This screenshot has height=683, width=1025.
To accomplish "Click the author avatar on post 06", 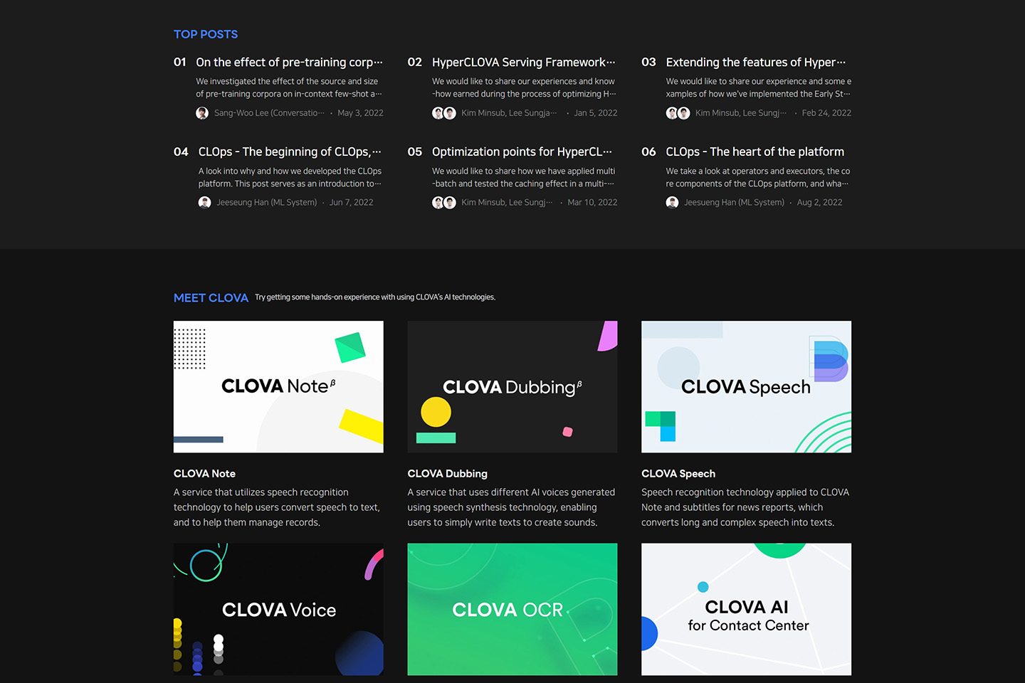I will coord(672,203).
